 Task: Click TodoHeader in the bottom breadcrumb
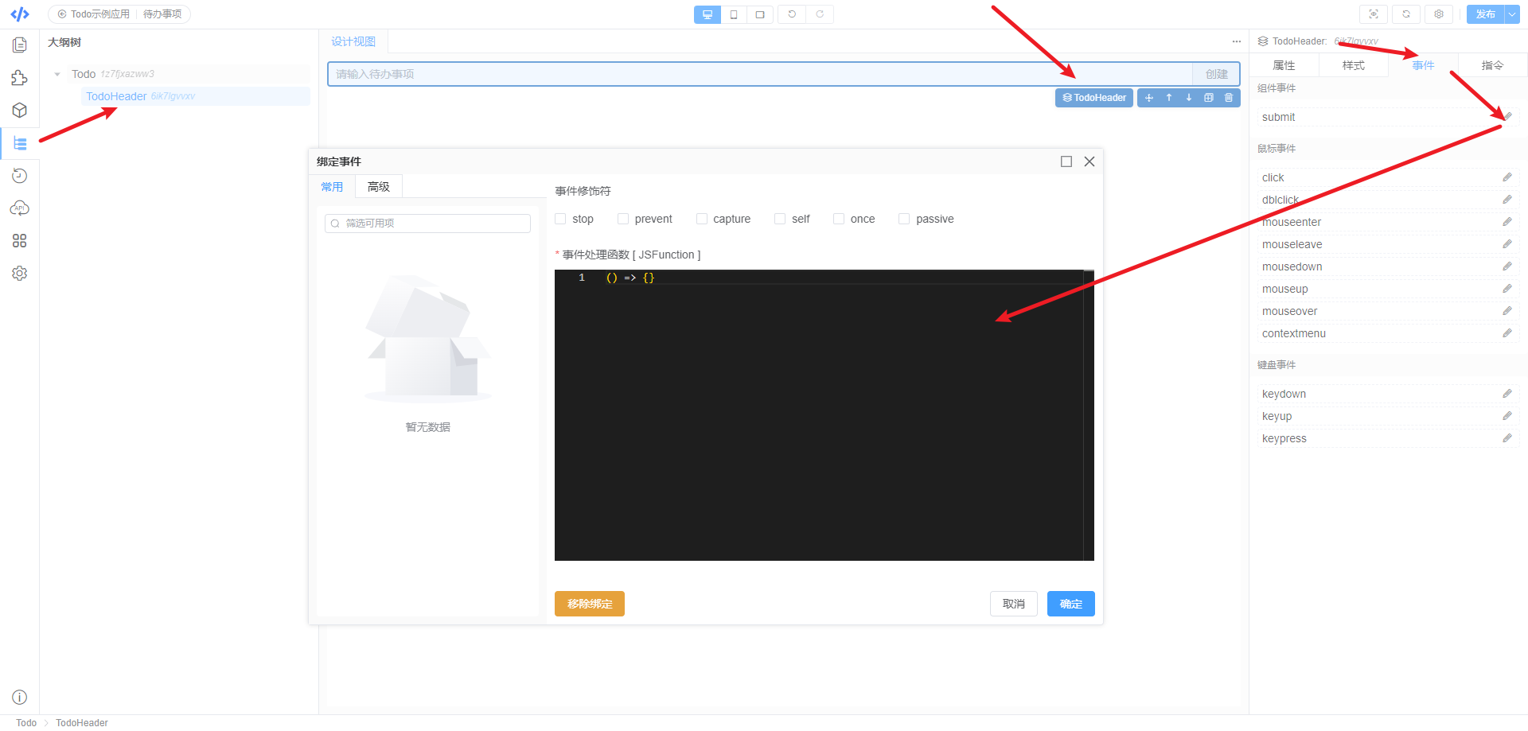coord(82,723)
